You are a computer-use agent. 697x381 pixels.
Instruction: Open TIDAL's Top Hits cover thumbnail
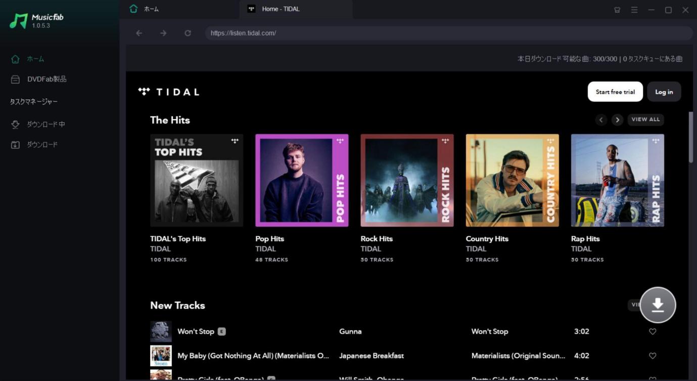coord(197,180)
